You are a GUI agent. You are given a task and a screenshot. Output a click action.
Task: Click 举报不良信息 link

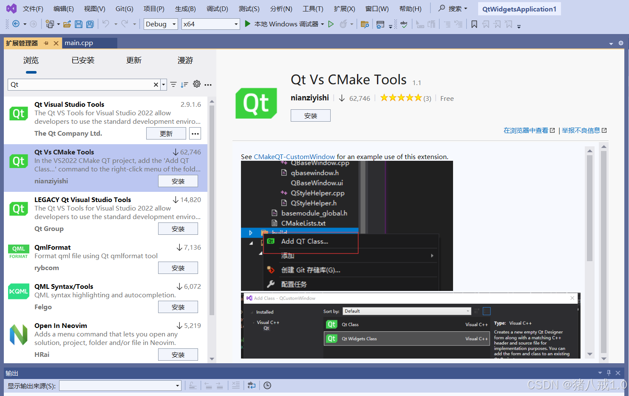point(584,131)
